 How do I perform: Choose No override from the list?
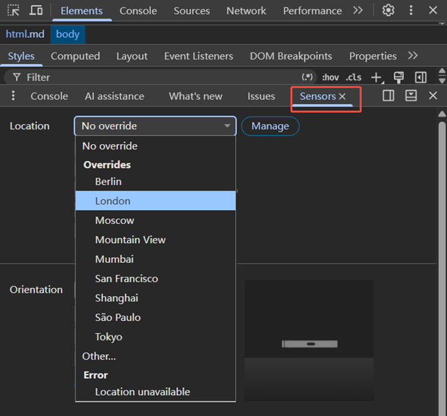point(155,146)
